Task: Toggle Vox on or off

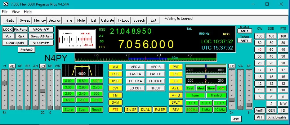Action: pos(8,36)
